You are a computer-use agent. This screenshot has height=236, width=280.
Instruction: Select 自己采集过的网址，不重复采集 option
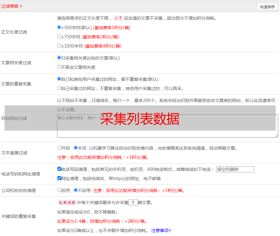(59, 88)
